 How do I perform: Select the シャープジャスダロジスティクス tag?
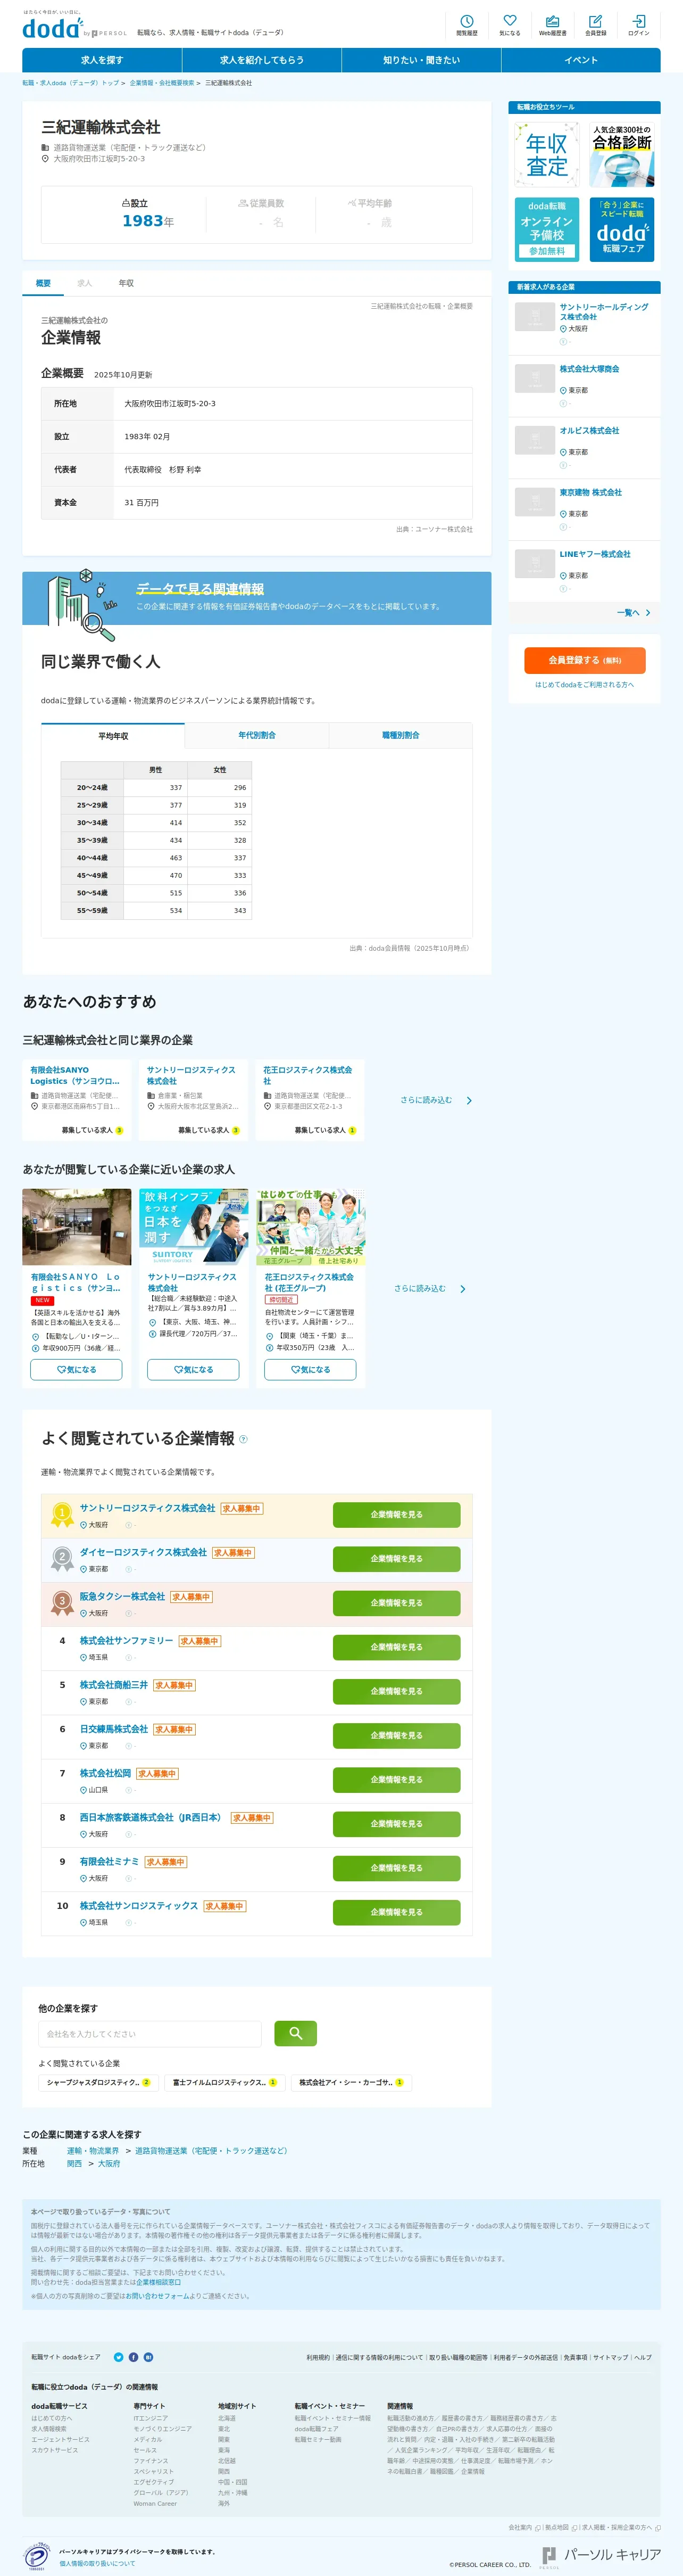(98, 2082)
